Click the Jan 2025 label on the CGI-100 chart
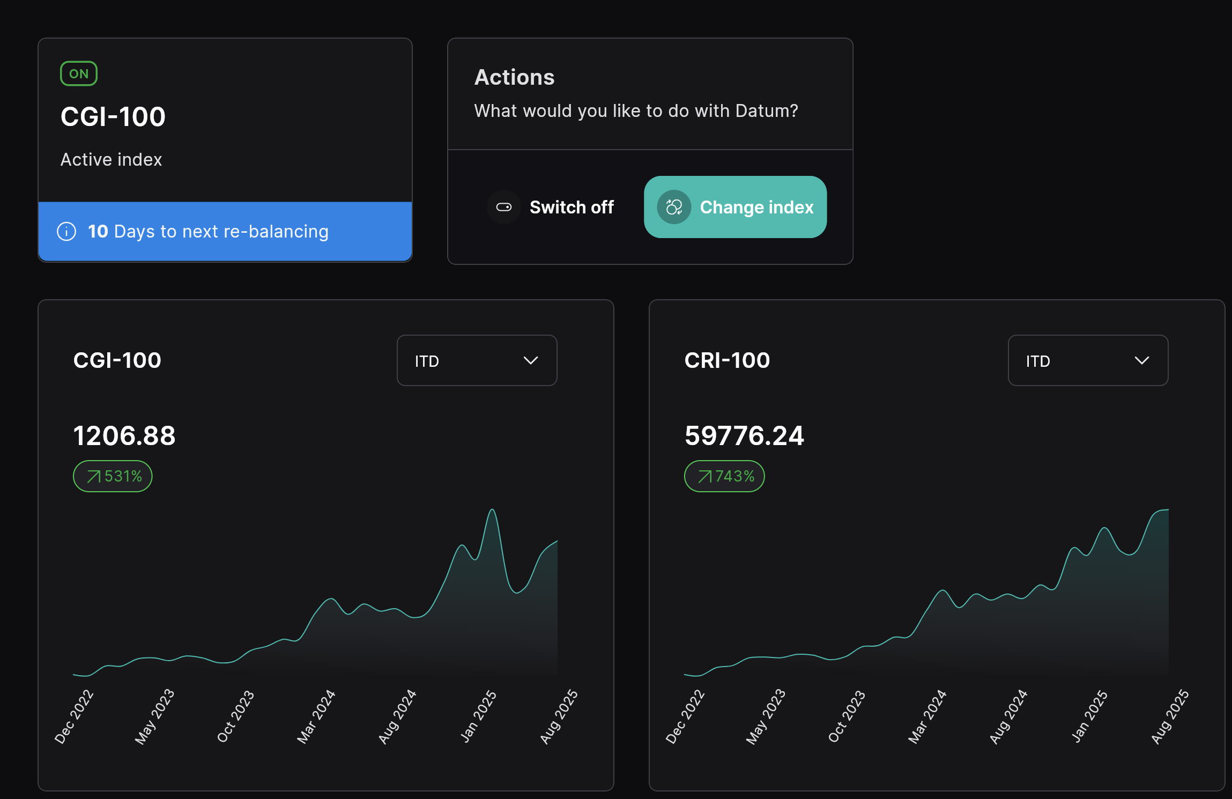 point(479,716)
